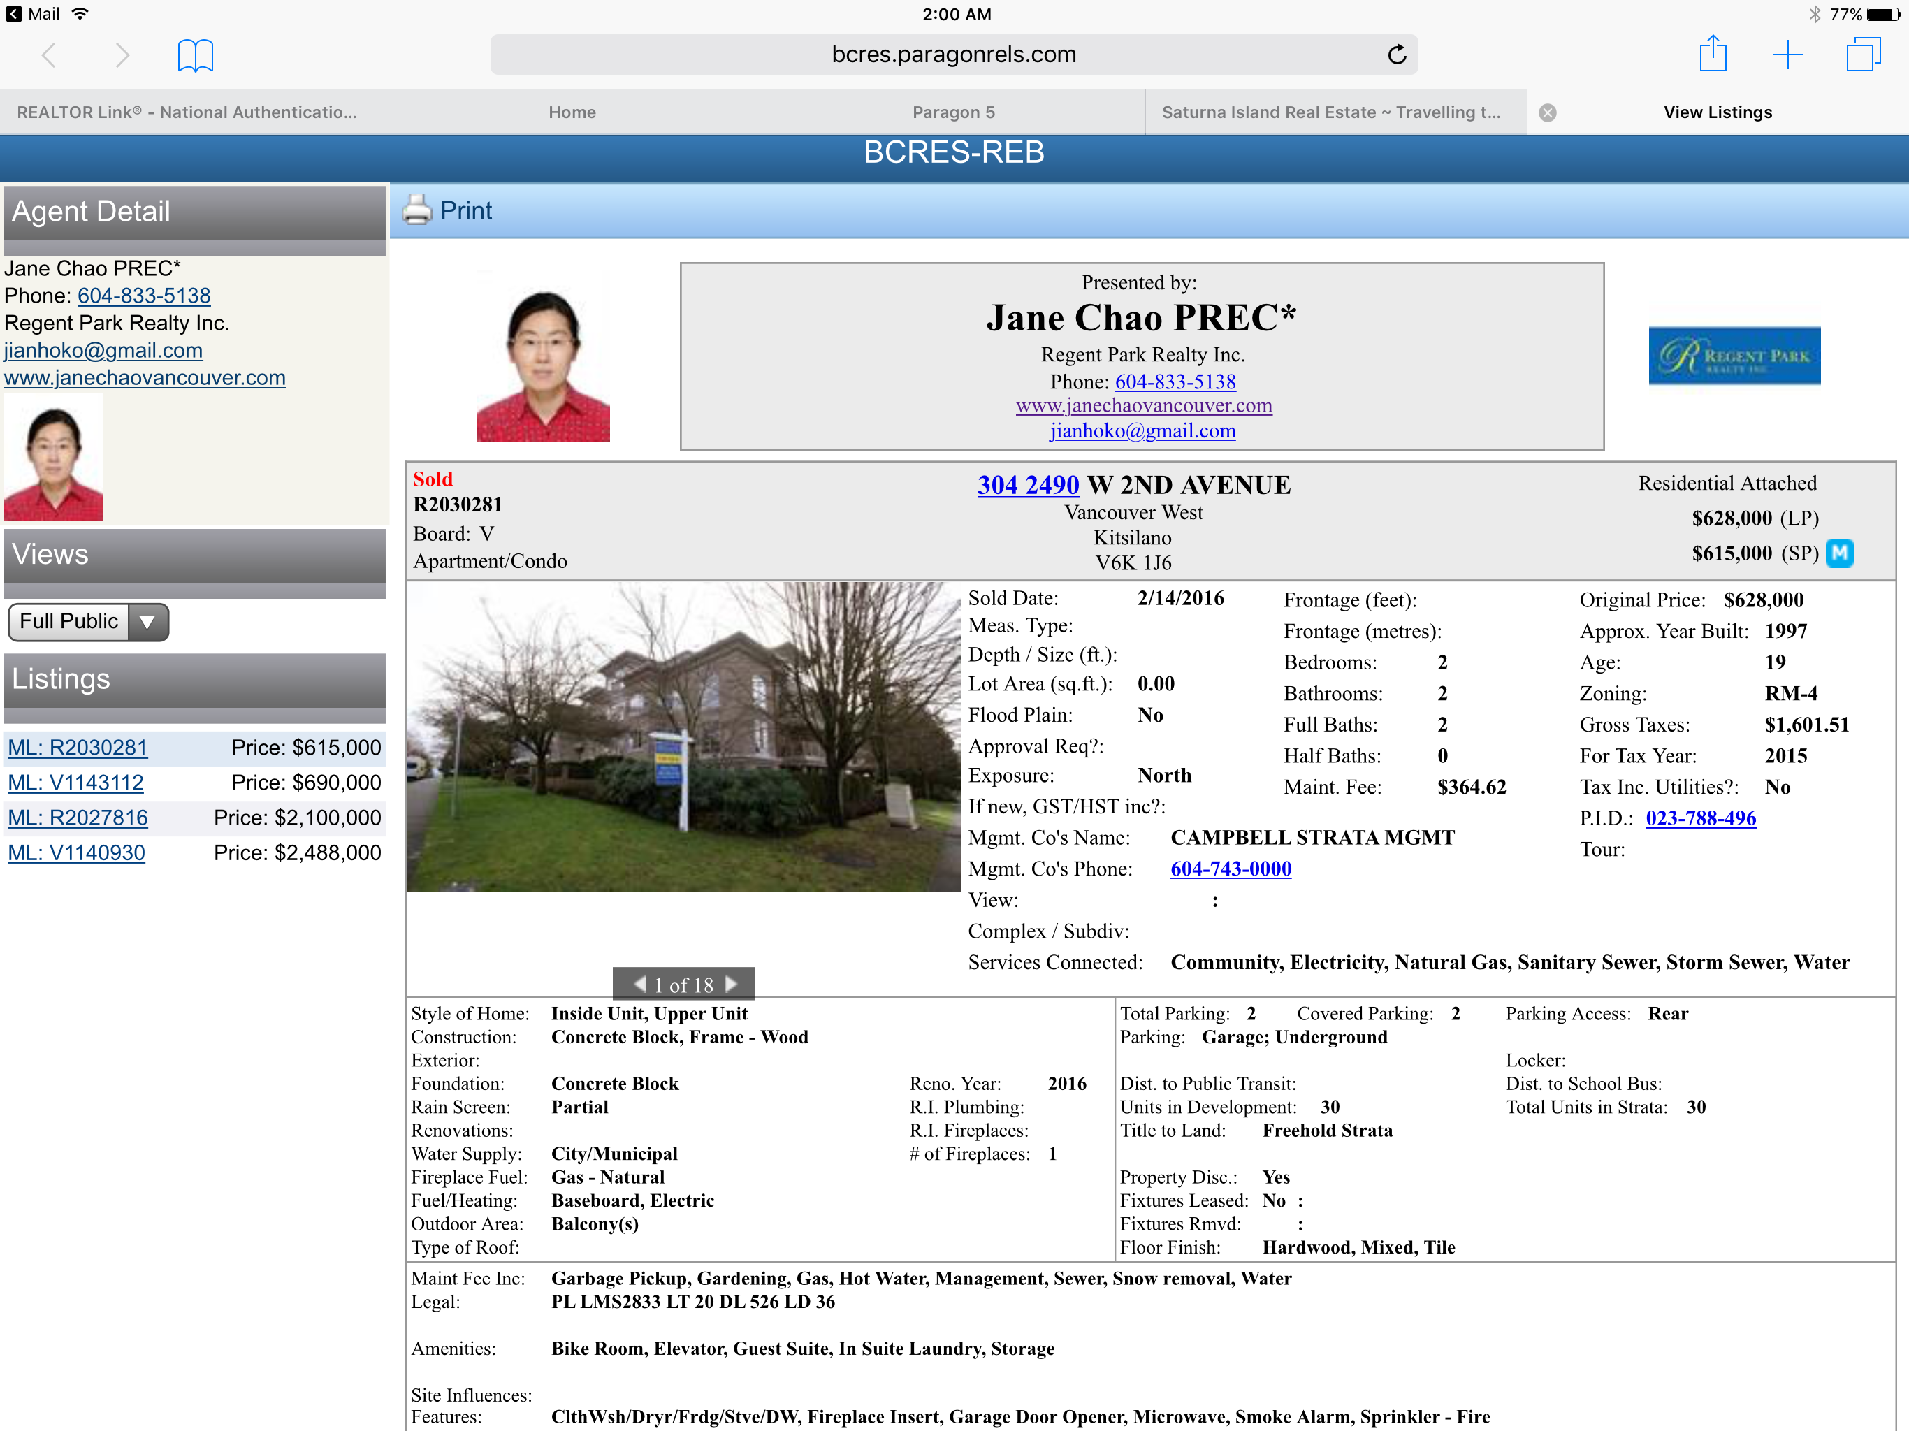Viewport: 1909px width, 1431px height.
Task: Tap the Safari share icon
Action: (x=1712, y=55)
